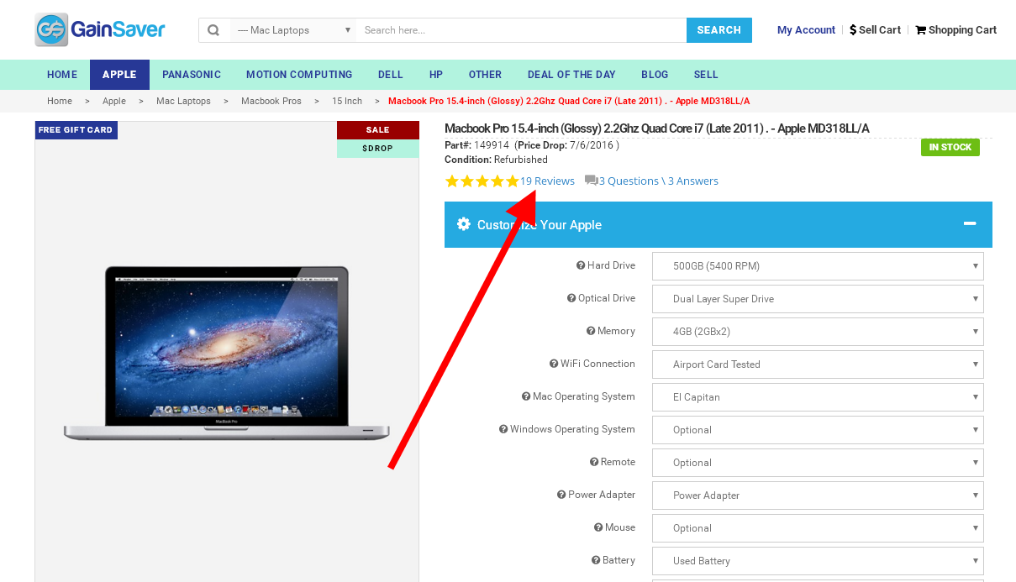
Task: Click the WiFi Connection help icon
Action: pos(554,364)
